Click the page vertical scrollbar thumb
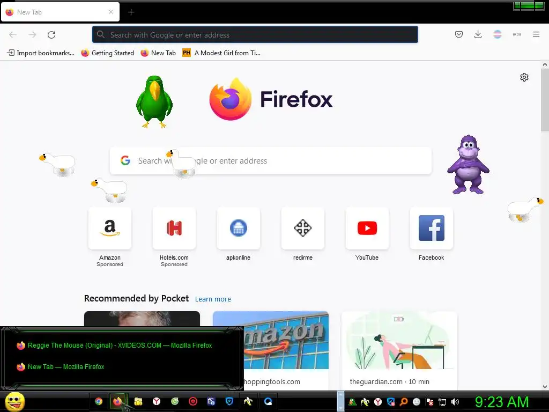Screen dimensions: 549x412 pos(545,100)
